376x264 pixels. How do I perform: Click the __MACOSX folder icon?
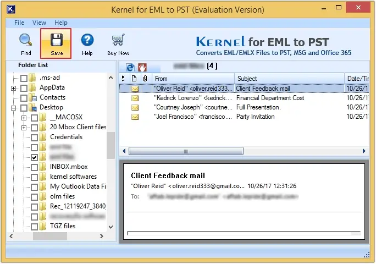(43, 117)
